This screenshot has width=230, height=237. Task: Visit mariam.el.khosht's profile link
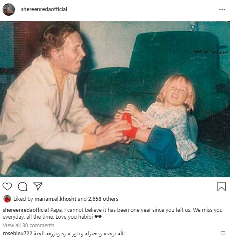55,199
